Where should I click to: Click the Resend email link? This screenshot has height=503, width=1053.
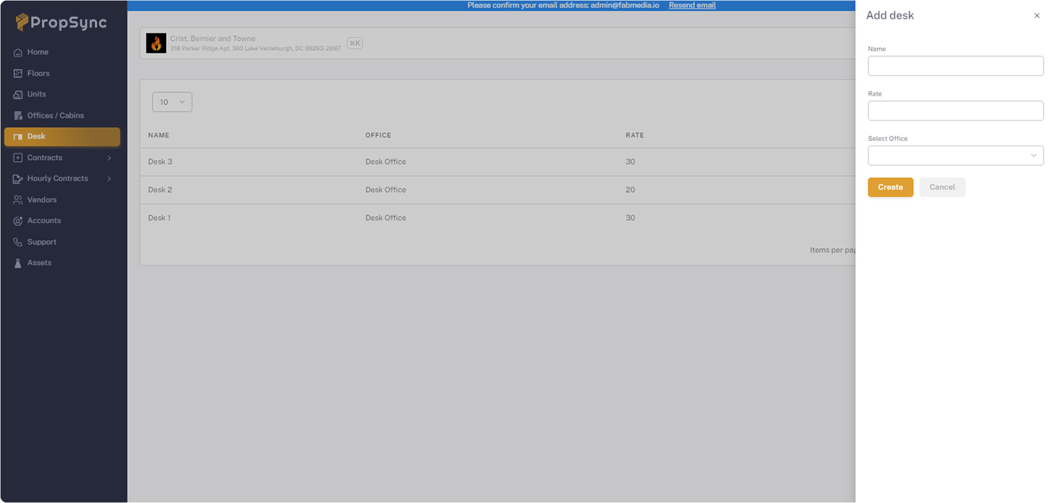(692, 5)
